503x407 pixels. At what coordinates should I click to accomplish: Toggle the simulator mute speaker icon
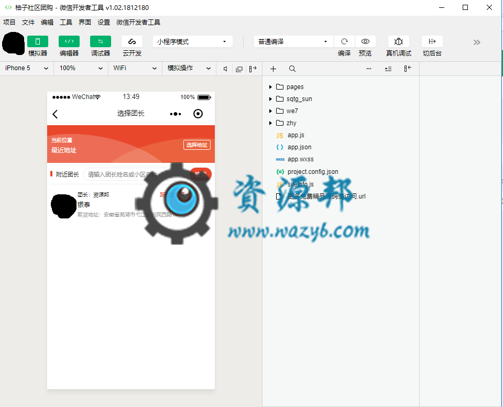tap(225, 69)
